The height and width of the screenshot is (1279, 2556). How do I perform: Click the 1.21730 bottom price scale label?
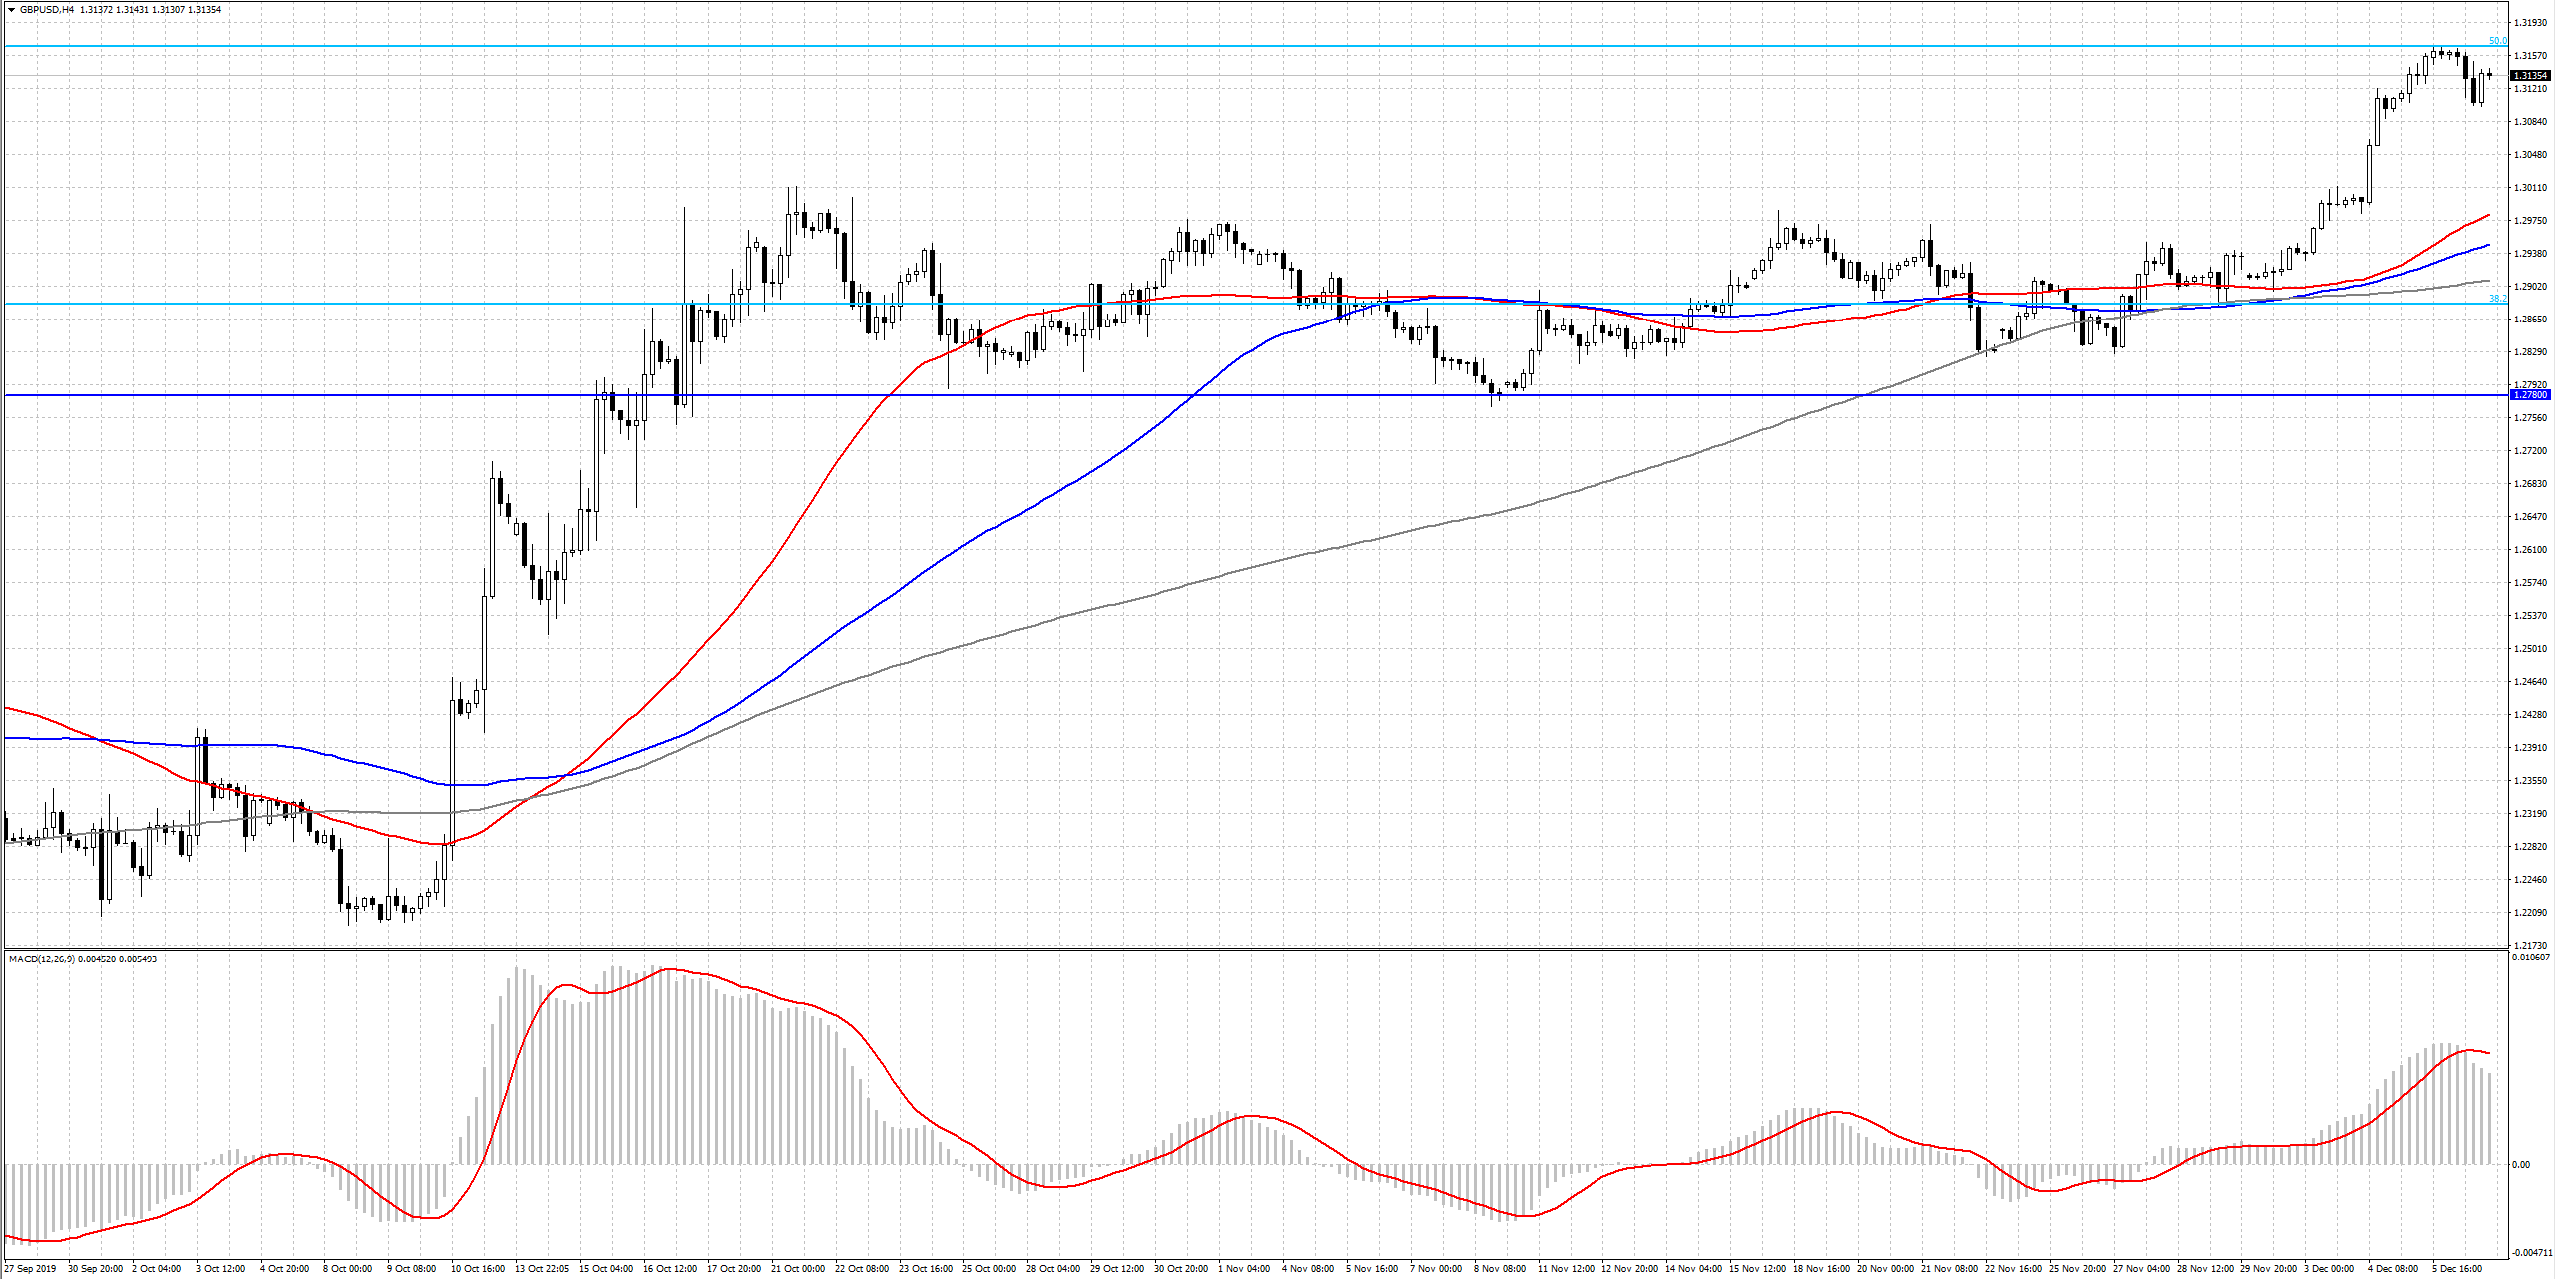(x=2530, y=946)
